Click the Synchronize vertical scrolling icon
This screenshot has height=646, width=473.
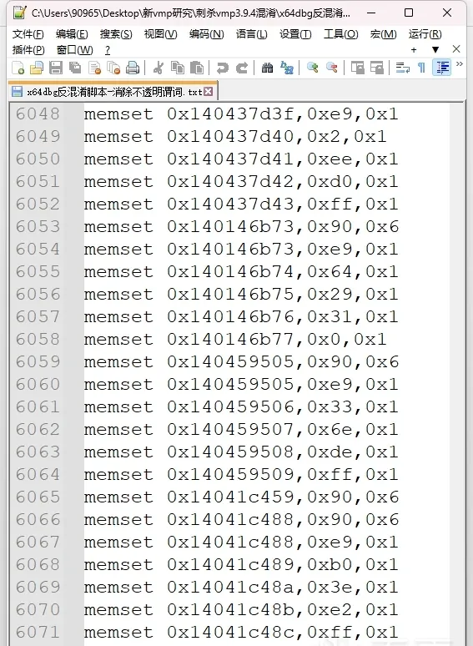click(x=357, y=68)
